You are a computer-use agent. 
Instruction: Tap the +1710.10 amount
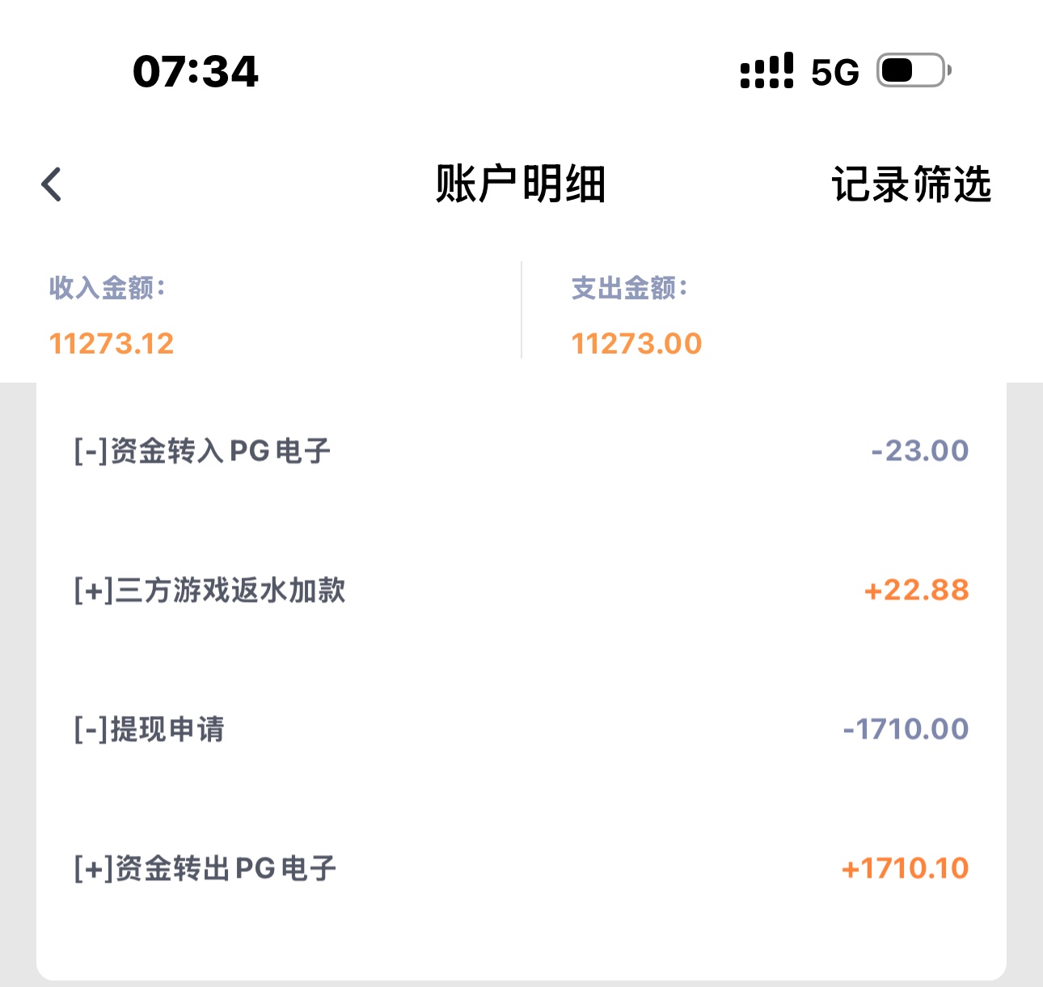click(905, 868)
